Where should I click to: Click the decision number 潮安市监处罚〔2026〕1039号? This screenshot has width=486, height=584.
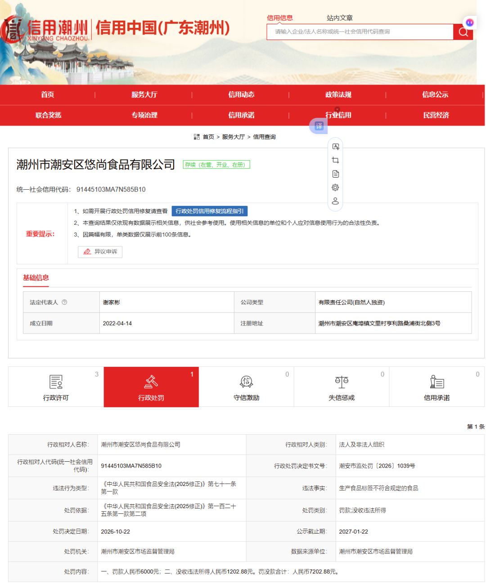point(377,466)
